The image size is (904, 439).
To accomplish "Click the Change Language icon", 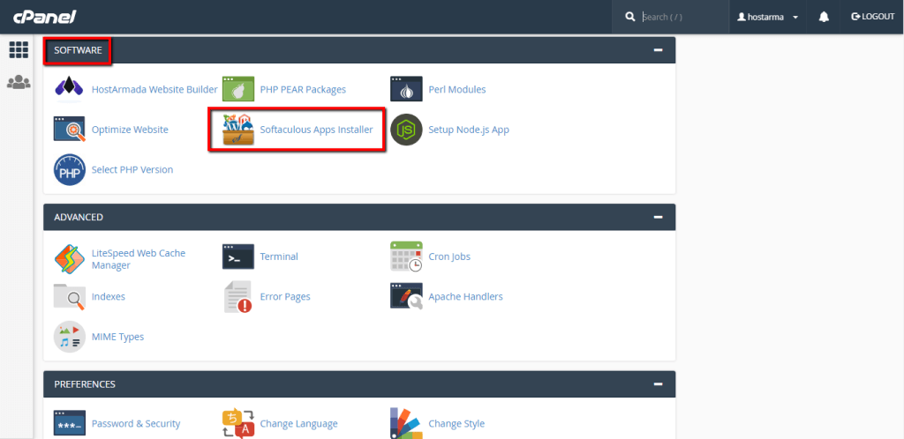I will (x=238, y=423).
